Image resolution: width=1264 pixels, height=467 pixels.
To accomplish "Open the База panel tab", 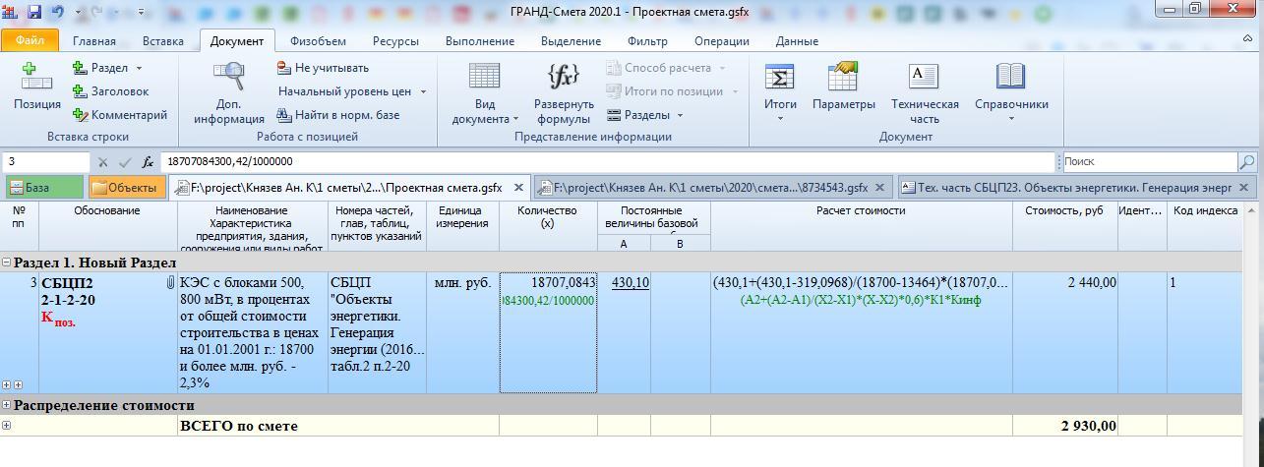I will coord(43,187).
